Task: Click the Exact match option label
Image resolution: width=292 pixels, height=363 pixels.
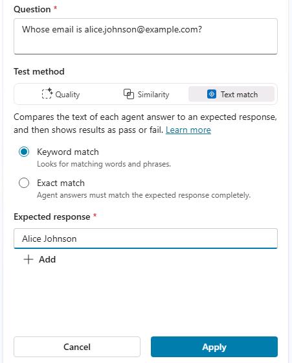Action: tap(61, 183)
